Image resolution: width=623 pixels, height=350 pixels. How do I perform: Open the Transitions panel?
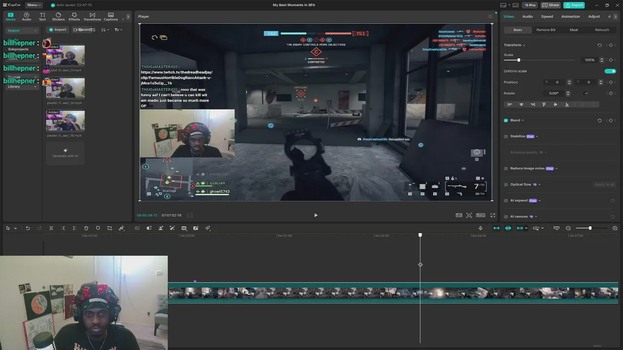click(x=92, y=17)
